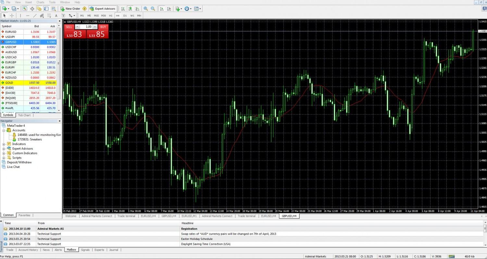Click the 48/0 kb connection status

pyautogui.click(x=469, y=256)
